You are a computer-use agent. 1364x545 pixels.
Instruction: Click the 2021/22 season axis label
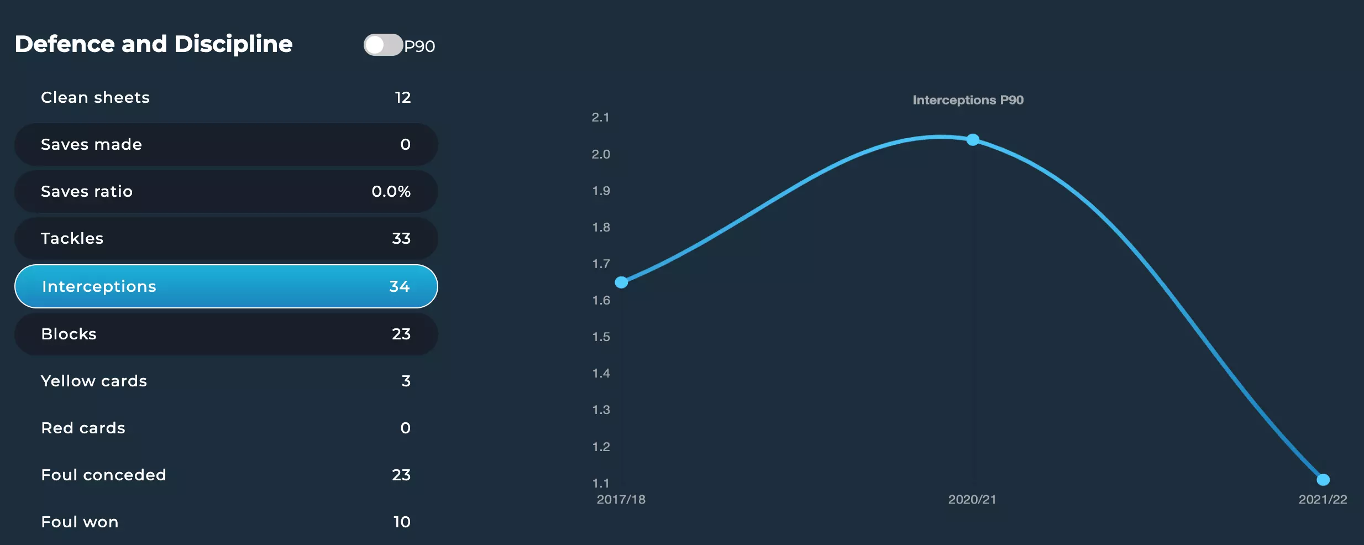click(x=1323, y=500)
